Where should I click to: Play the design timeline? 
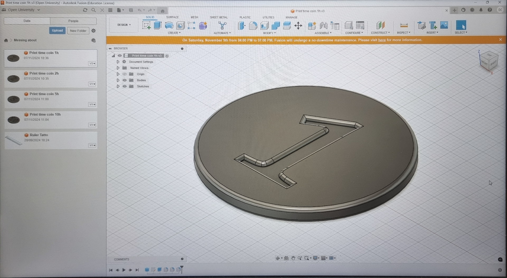point(124,270)
